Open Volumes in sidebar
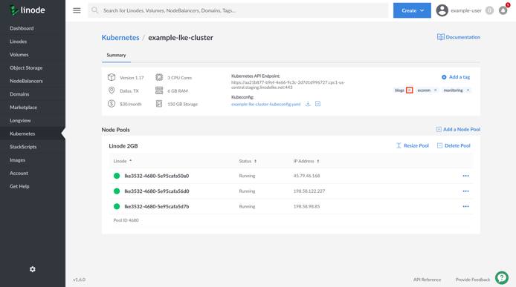Image resolution: width=516 pixels, height=287 pixels. click(19, 55)
